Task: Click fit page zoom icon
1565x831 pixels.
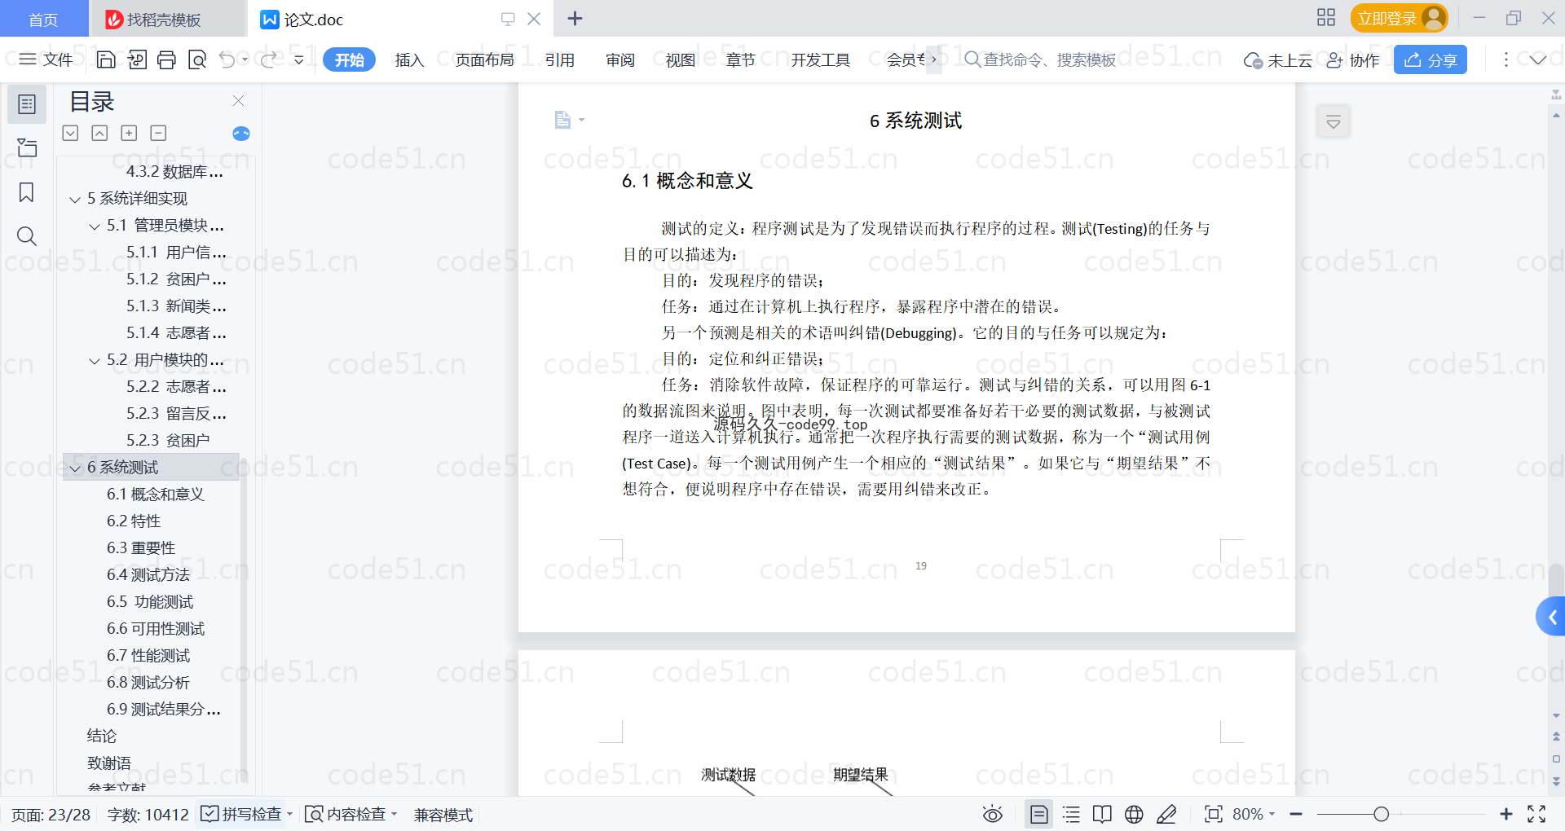Action: 1214,814
